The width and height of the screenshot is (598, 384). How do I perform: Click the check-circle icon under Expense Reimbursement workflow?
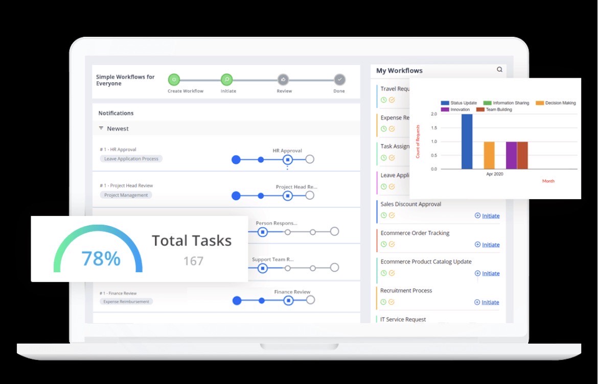pyautogui.click(x=390, y=128)
